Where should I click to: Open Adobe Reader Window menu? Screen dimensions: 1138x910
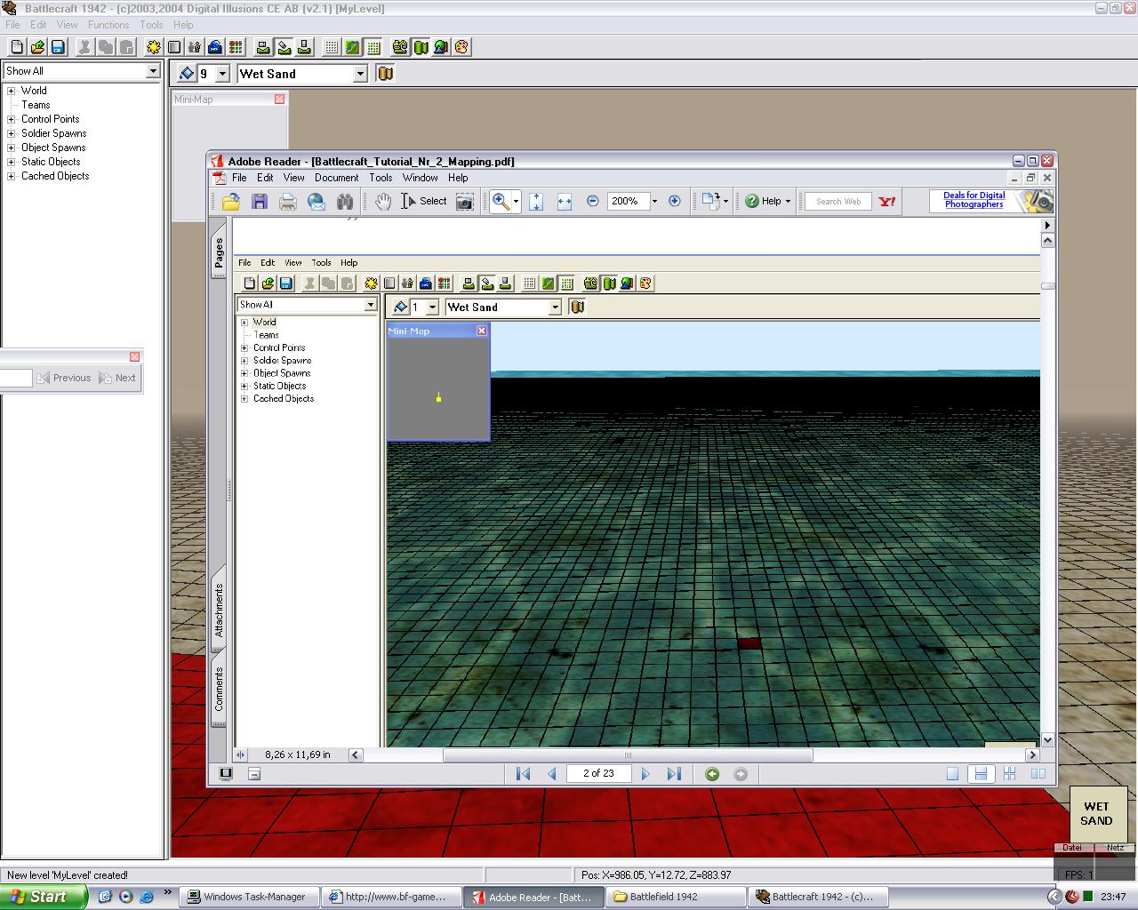(x=420, y=178)
